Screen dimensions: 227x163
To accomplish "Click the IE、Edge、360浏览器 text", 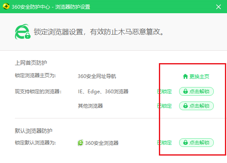I will (103, 92).
